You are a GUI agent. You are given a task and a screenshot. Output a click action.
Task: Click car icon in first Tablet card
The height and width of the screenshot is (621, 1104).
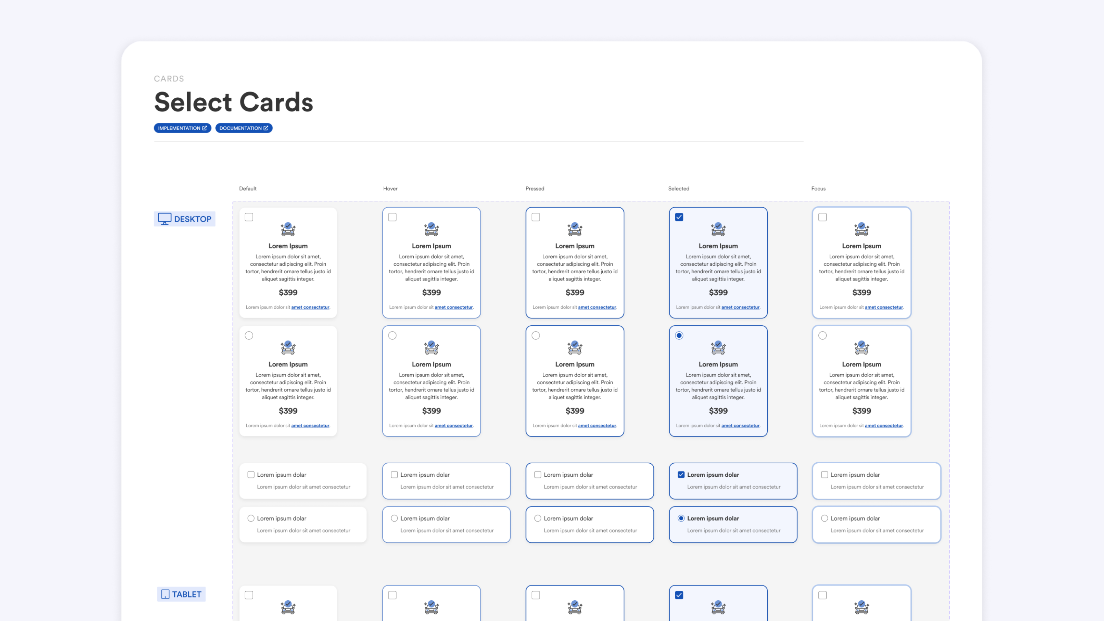point(288,607)
